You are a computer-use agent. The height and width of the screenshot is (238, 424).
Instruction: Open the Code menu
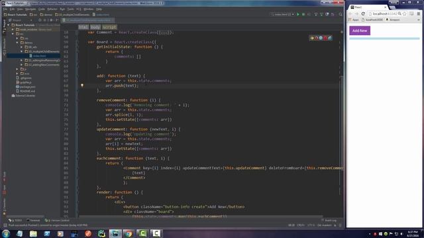click(x=41, y=9)
